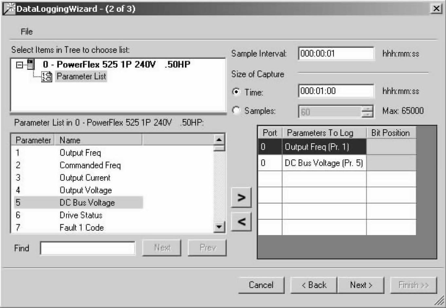Click the Find Prev button
Viewport: 446px width, 308px height.
pos(207,248)
